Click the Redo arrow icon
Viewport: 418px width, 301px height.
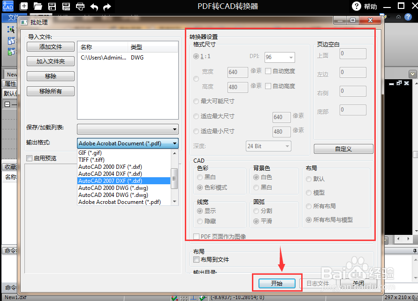(x=106, y=7)
